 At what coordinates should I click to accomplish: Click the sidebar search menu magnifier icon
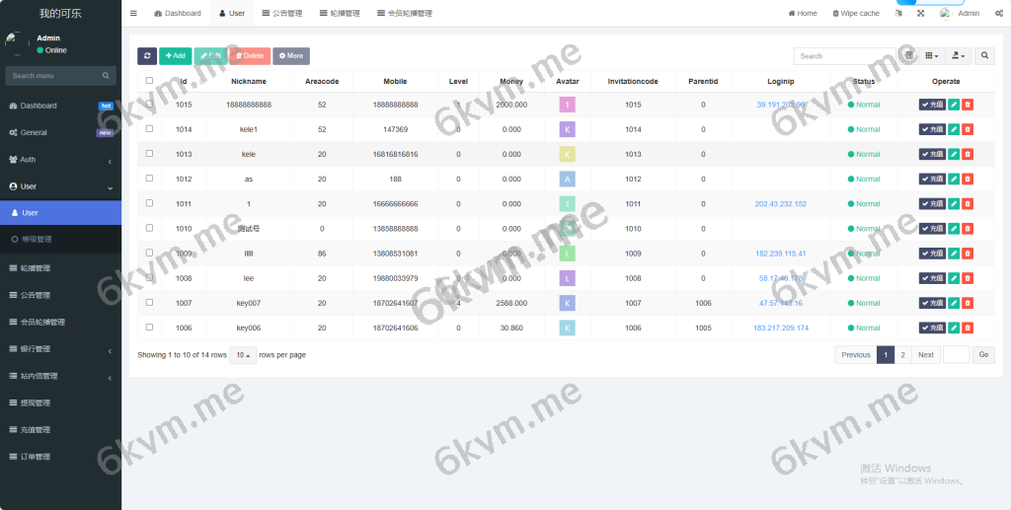click(106, 76)
